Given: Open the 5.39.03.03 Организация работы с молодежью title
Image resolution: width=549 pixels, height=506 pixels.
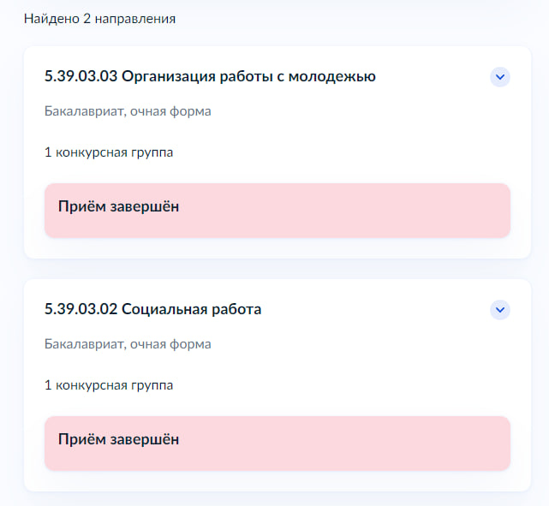Looking at the screenshot, I should click(210, 77).
